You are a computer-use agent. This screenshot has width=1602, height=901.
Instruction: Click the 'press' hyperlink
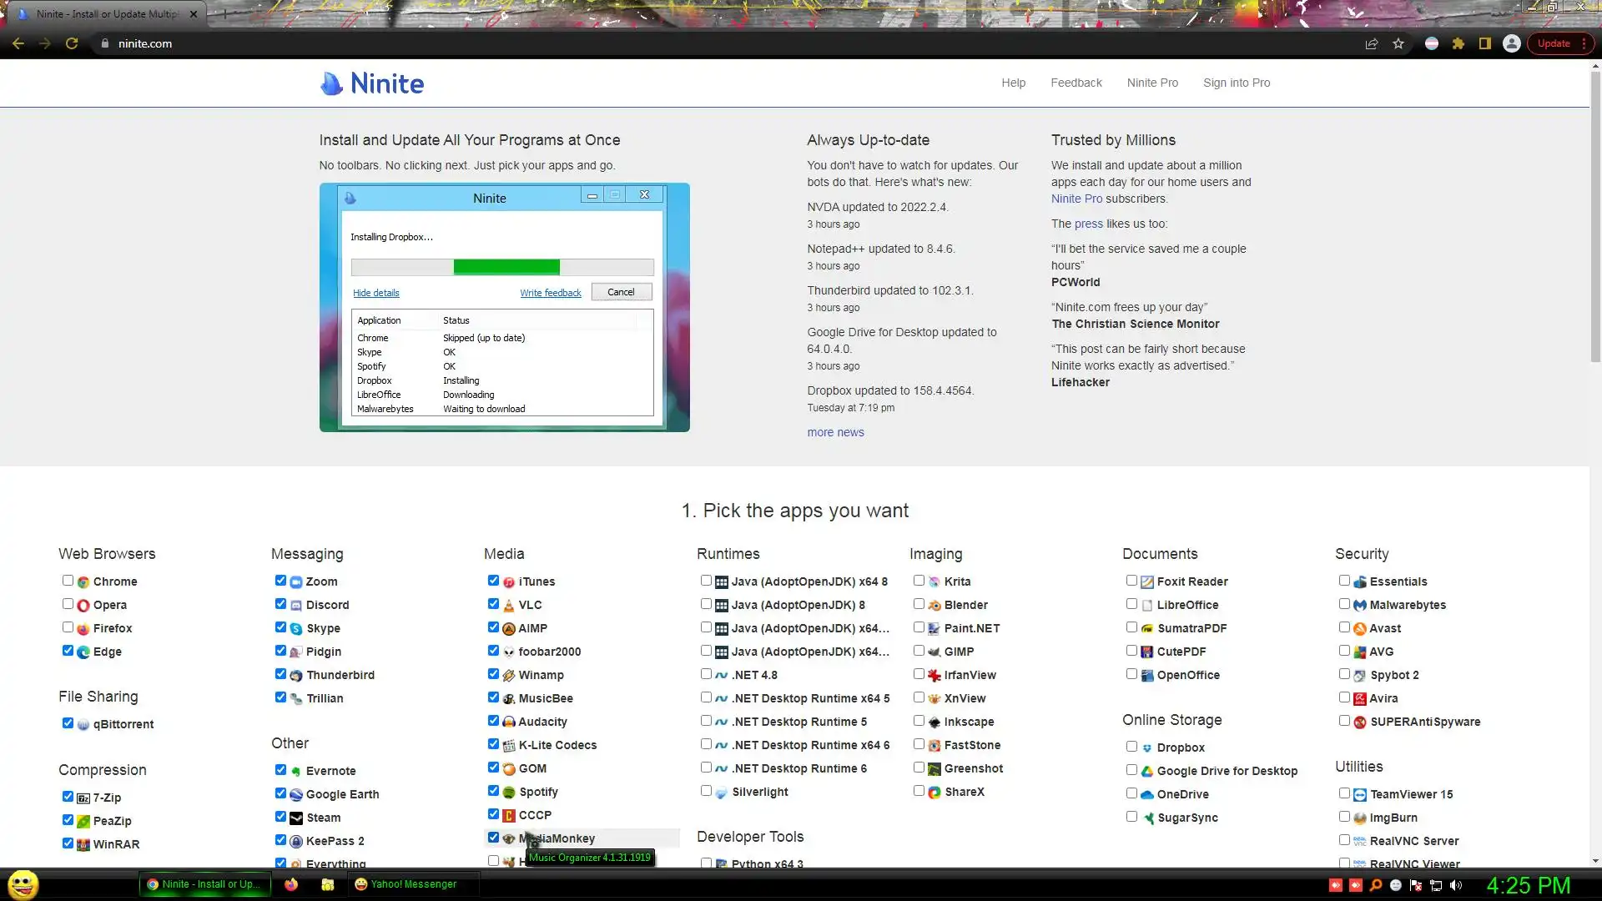click(x=1088, y=224)
